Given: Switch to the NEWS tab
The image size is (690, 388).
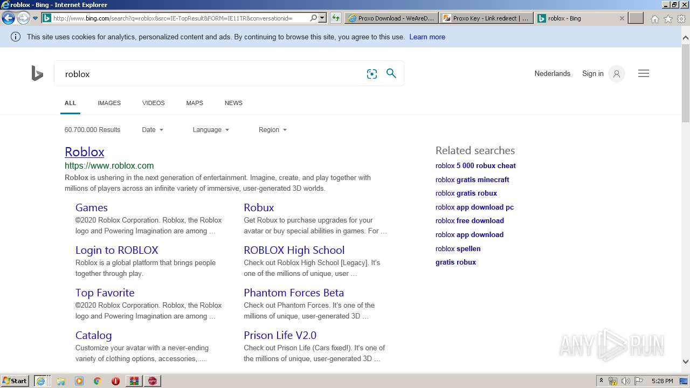Looking at the screenshot, I should pyautogui.click(x=233, y=103).
